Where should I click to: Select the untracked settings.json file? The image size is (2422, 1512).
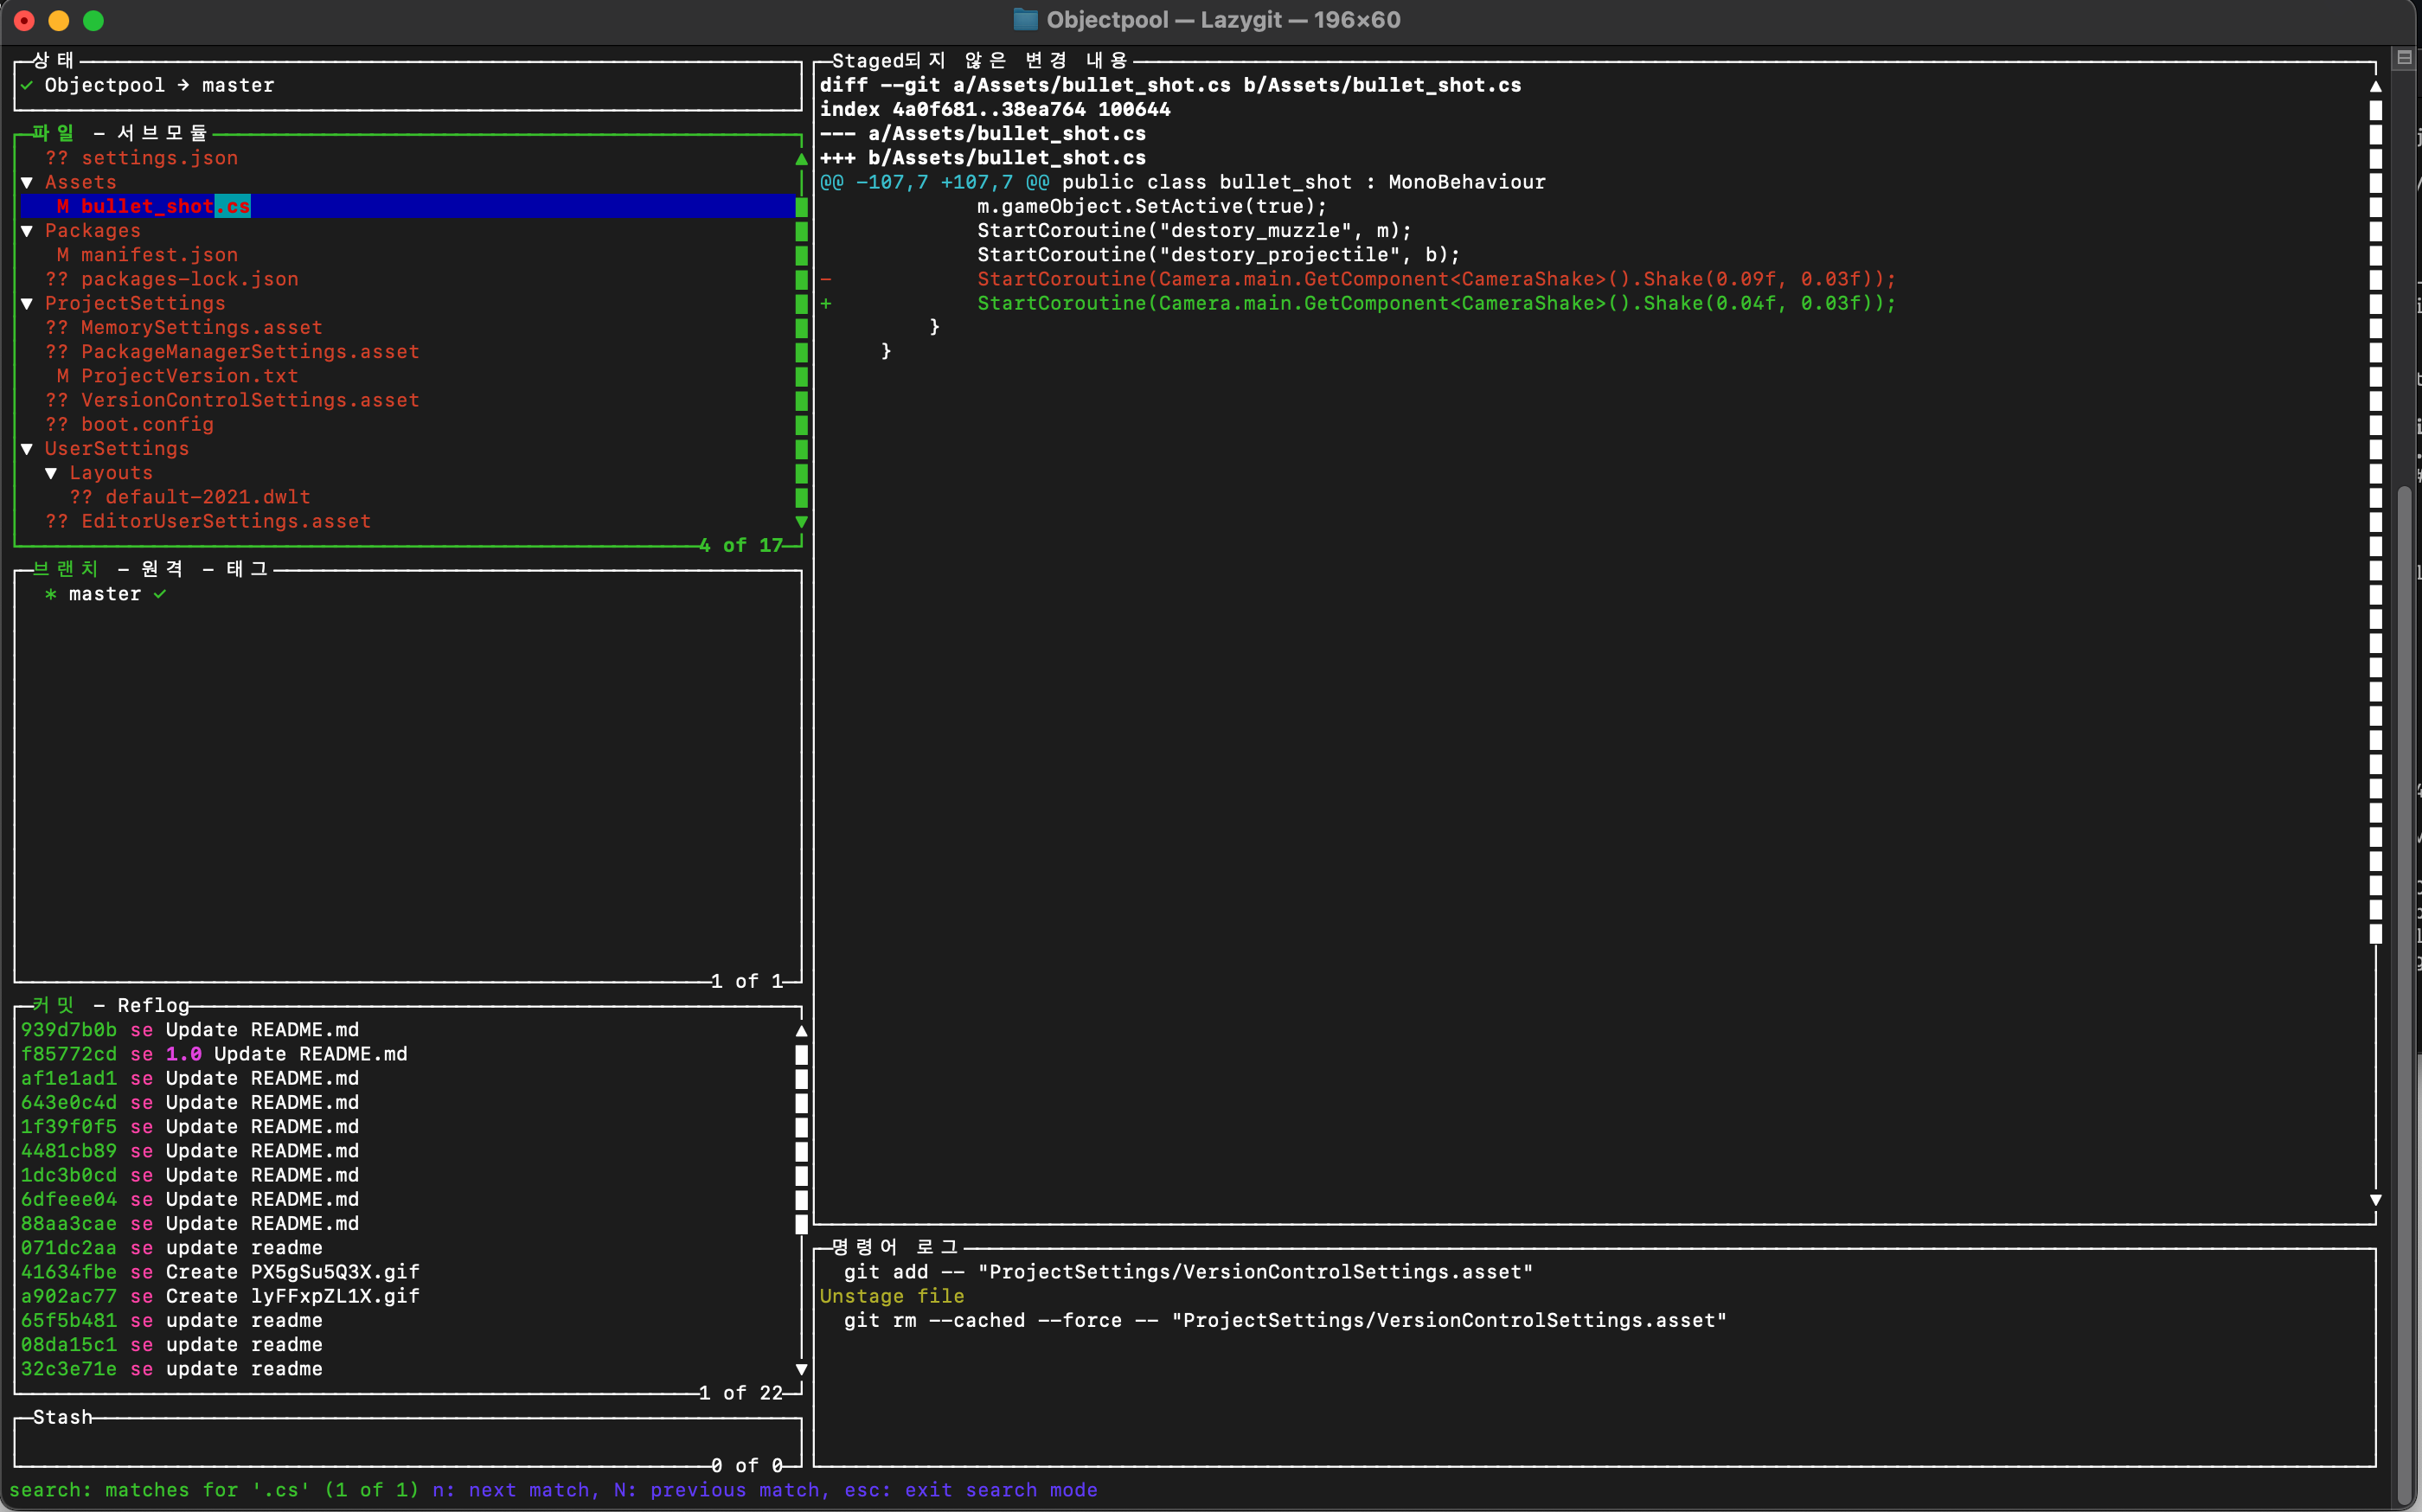click(x=159, y=158)
